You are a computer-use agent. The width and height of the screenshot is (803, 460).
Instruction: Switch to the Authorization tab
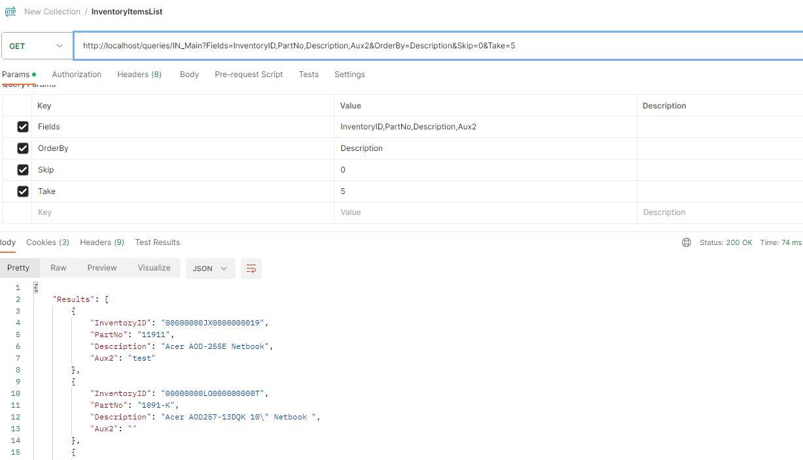tap(77, 74)
